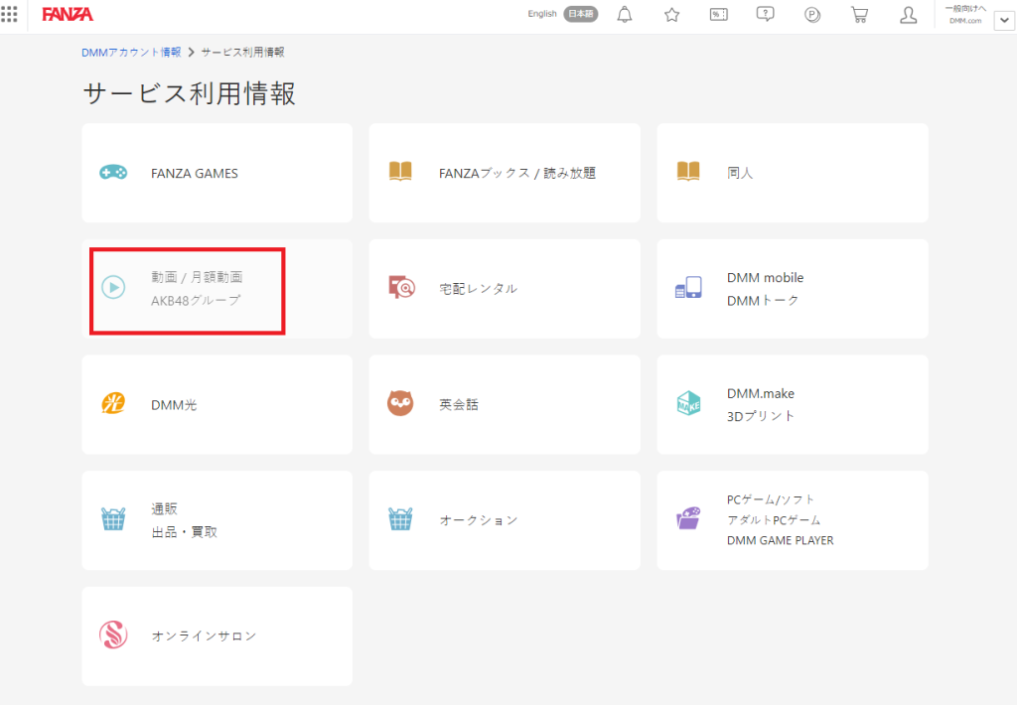The image size is (1017, 705).
Task: Open help using the question mark icon
Action: [765, 15]
